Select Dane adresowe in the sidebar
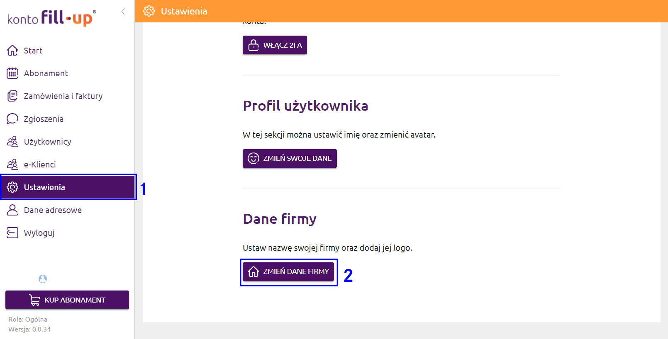668x339 pixels. point(67,210)
